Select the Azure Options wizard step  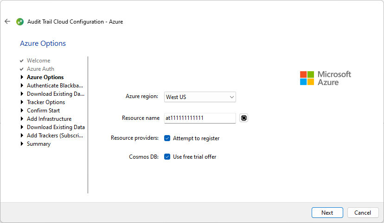click(45, 77)
